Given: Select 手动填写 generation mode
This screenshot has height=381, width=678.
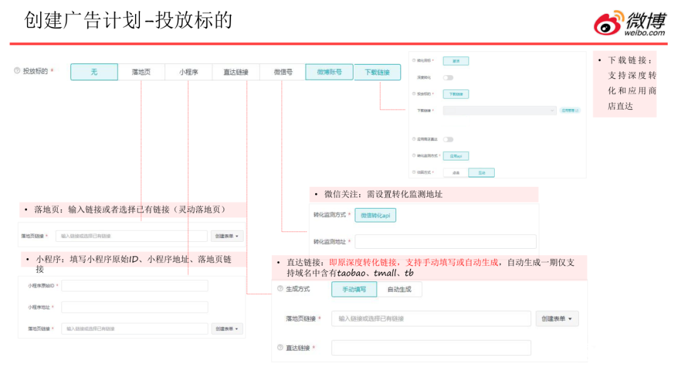Looking at the screenshot, I should point(354,290).
